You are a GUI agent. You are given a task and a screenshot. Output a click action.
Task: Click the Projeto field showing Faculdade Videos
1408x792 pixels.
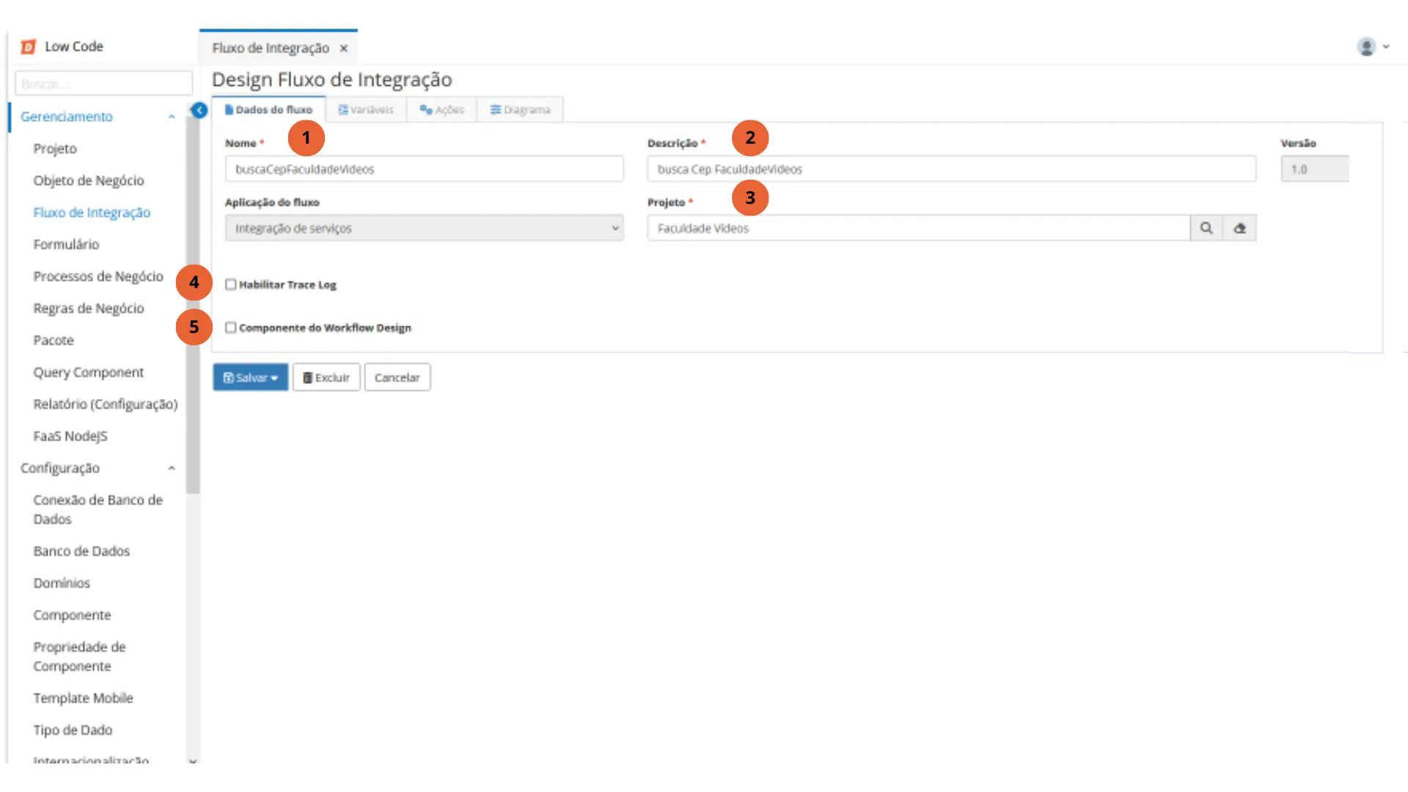[918, 228]
